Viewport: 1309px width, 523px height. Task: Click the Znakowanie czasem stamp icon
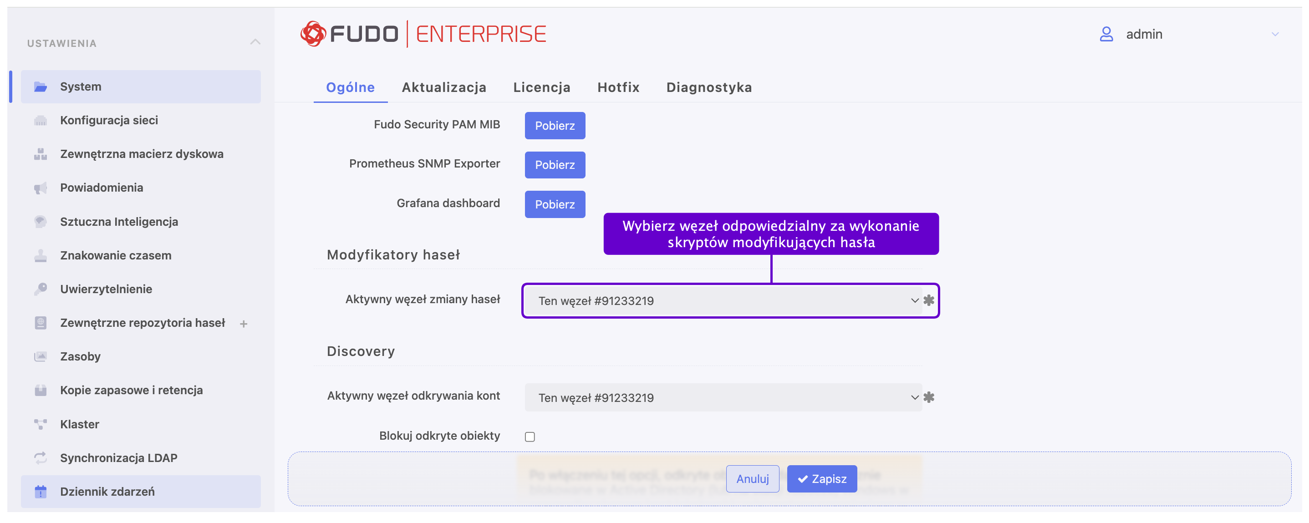(x=41, y=255)
